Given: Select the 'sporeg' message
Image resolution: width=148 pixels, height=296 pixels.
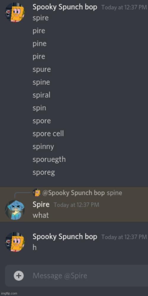Looking at the screenshot, I should coord(44,173).
